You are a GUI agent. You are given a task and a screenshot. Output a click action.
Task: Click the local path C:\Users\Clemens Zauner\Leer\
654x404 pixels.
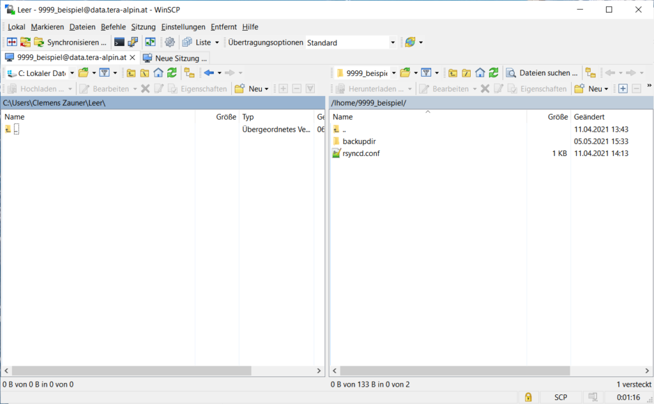pyautogui.click(x=54, y=103)
